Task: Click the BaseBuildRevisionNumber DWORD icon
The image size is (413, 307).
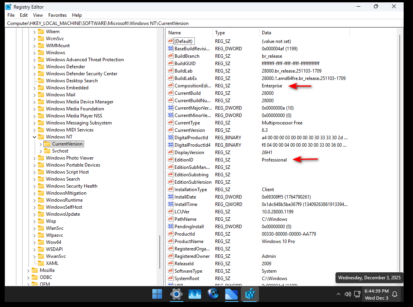Action: (x=170, y=48)
